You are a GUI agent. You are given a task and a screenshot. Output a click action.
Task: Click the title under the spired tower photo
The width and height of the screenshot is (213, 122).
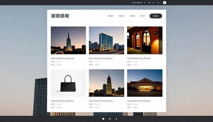point(62,58)
